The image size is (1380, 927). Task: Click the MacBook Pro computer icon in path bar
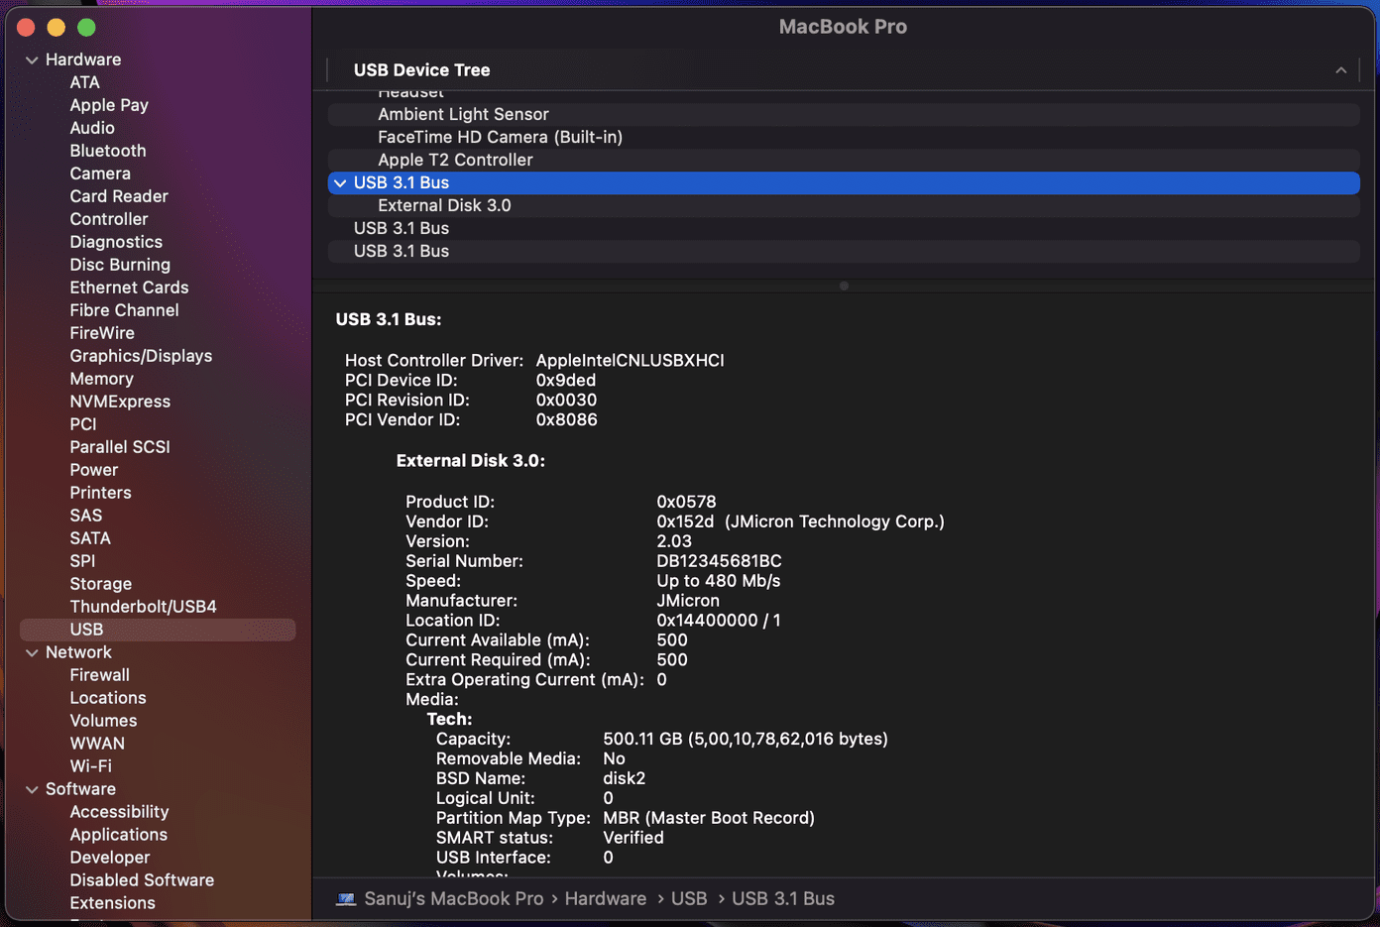tap(346, 899)
